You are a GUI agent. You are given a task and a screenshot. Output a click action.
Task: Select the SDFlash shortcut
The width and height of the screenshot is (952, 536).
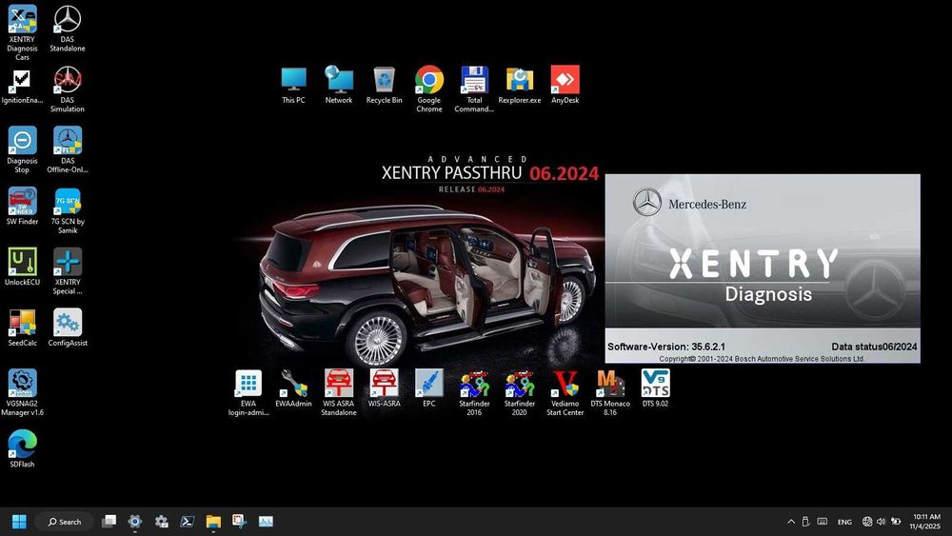[x=22, y=449]
